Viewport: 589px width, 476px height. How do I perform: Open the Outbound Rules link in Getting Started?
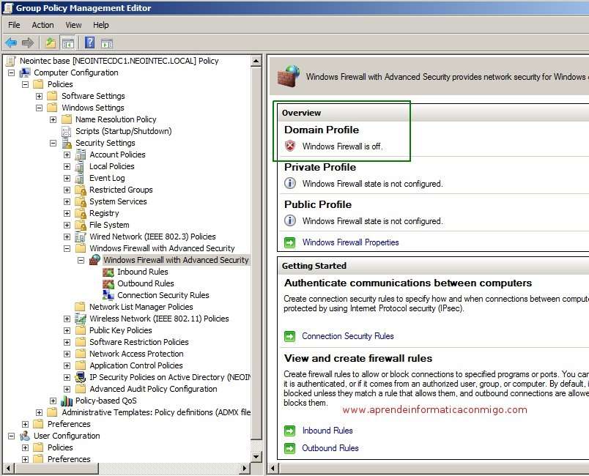[330, 448]
